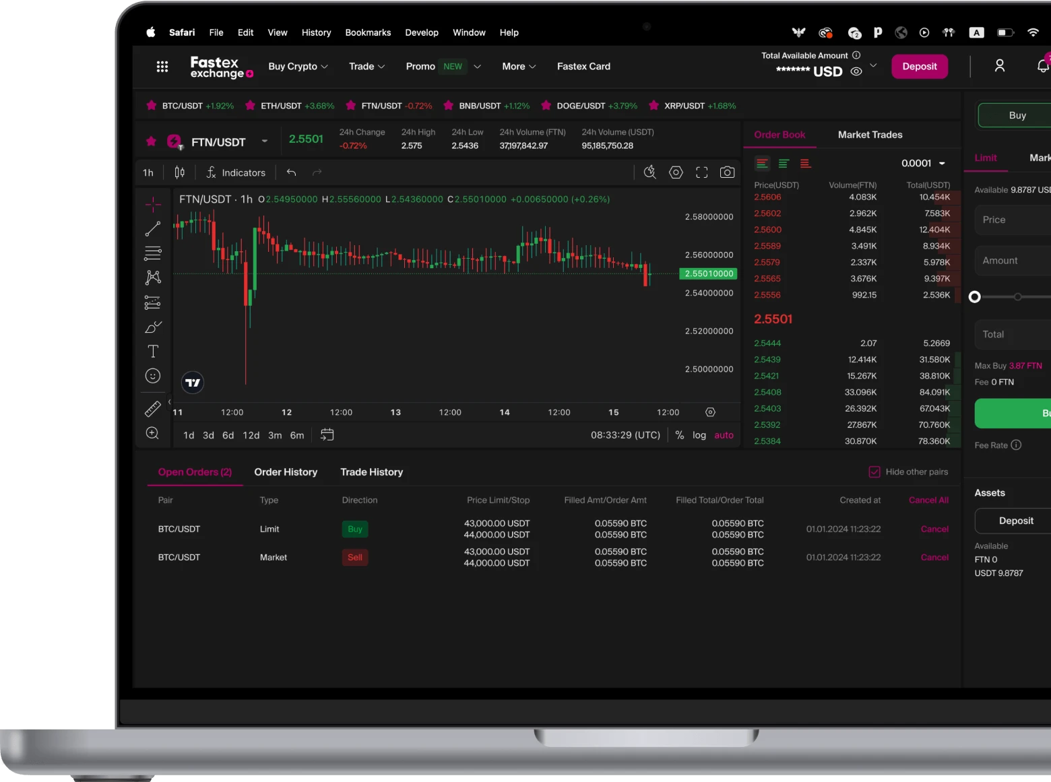Select the Limit order tab
1051x782 pixels.
985,158
